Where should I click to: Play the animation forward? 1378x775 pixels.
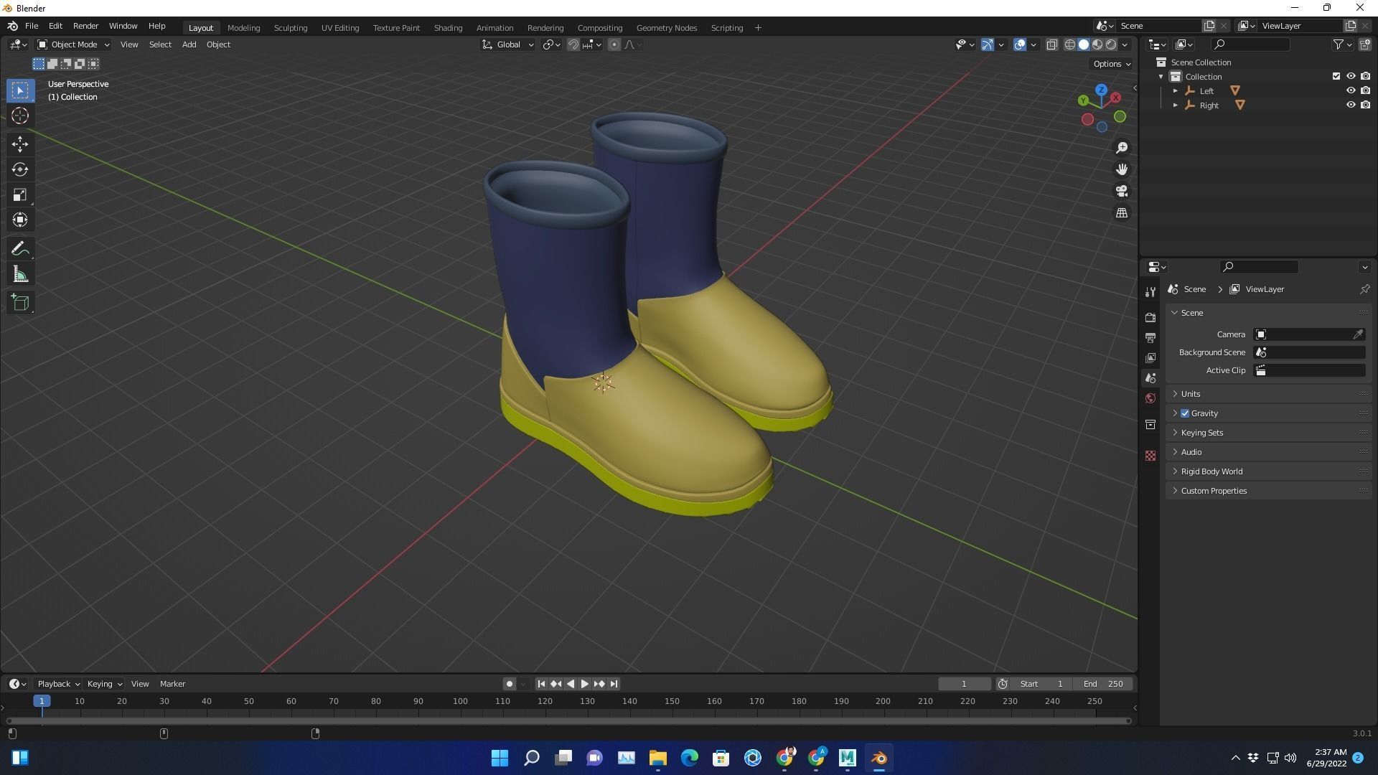(584, 684)
